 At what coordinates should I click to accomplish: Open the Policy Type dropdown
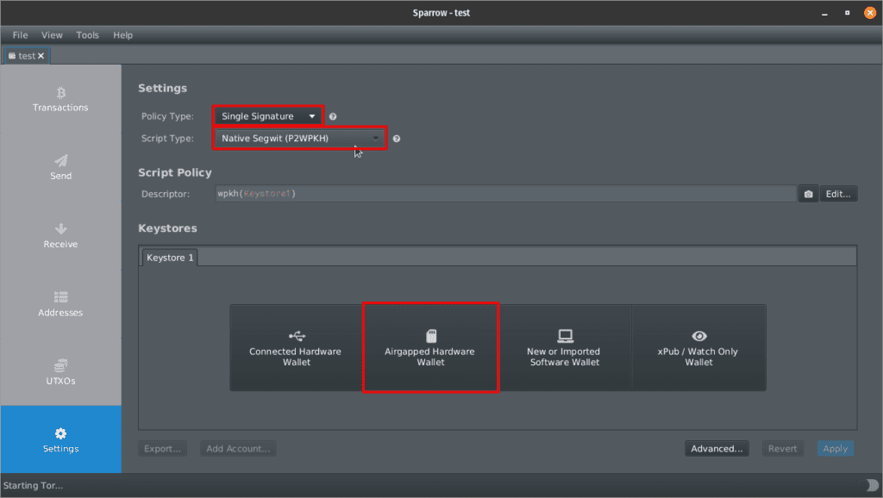268,116
